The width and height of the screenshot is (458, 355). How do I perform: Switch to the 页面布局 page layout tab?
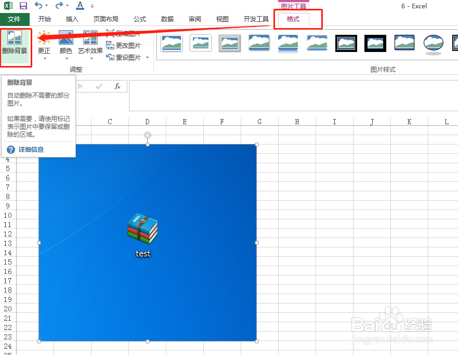[x=106, y=19]
